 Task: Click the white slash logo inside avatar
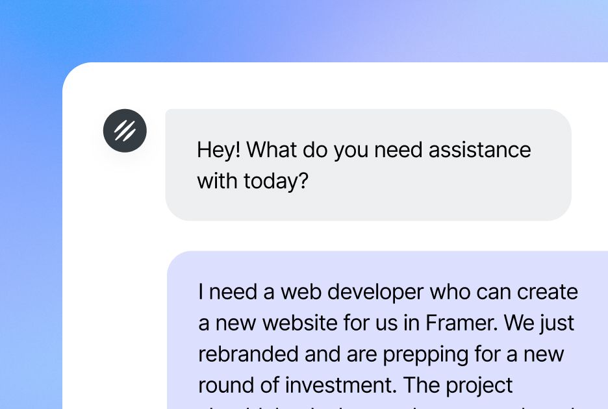click(x=125, y=130)
